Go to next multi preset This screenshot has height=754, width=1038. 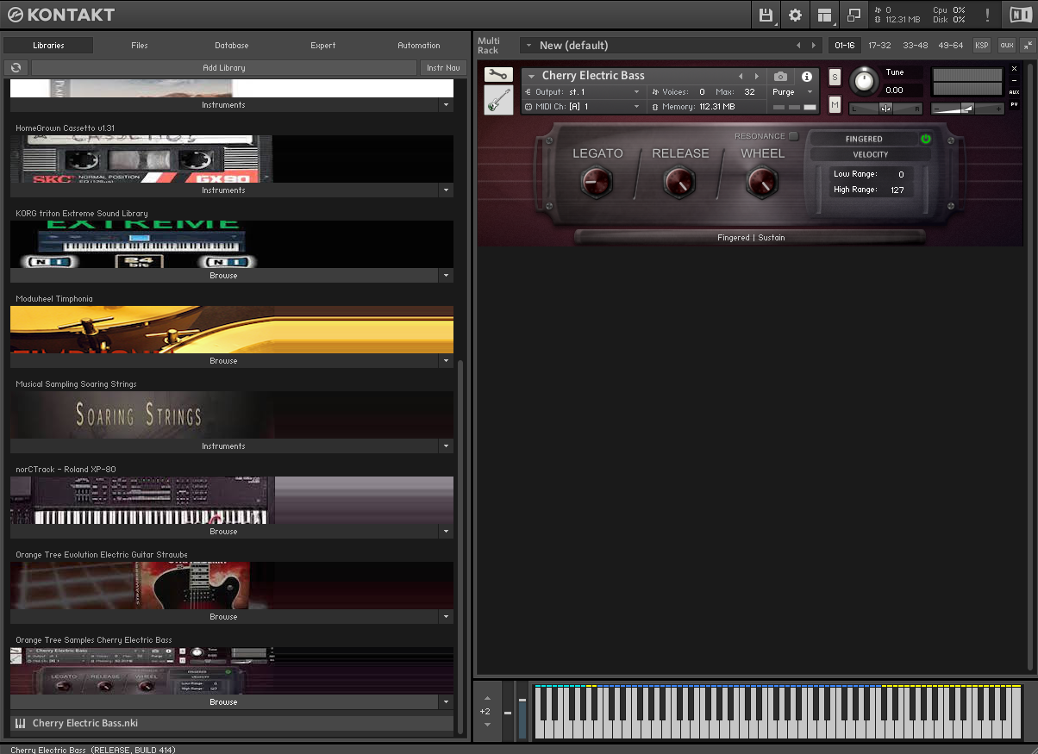813,46
